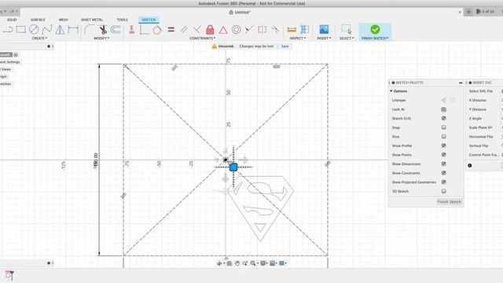Viewport: 503px width, 283px height.
Task: Apply the Symmetry constraint
Action: coord(262,30)
